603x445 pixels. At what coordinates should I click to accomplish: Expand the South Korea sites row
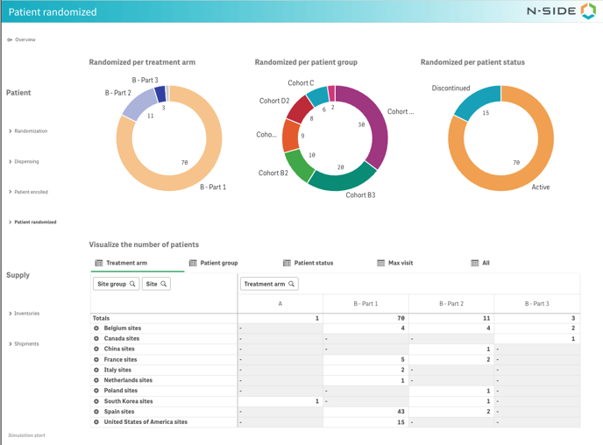(96, 401)
